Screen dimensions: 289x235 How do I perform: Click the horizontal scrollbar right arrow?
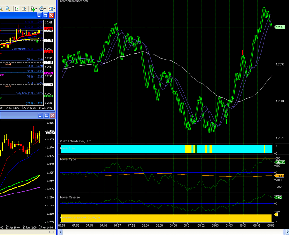287,232
